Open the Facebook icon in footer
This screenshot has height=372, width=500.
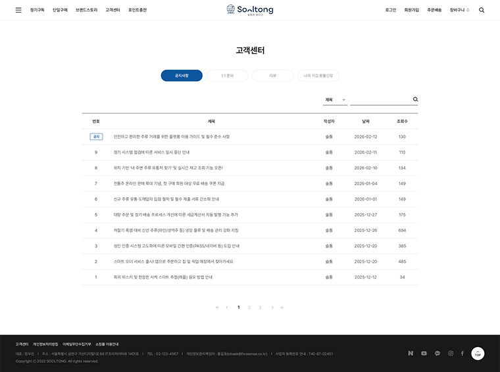pos(463,353)
